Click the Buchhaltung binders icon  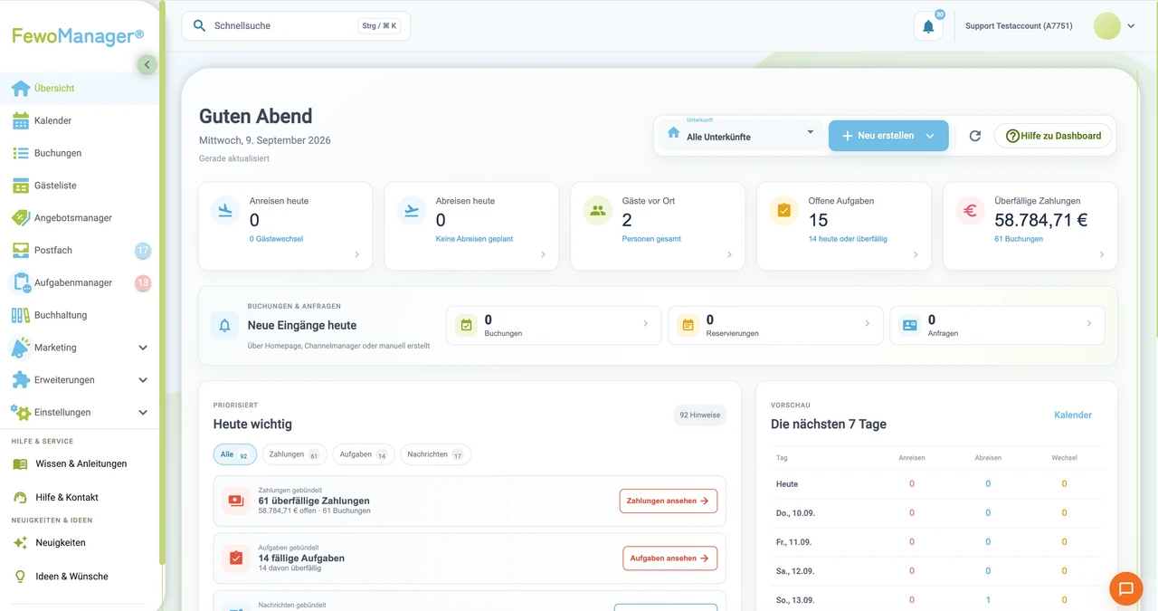click(x=20, y=315)
